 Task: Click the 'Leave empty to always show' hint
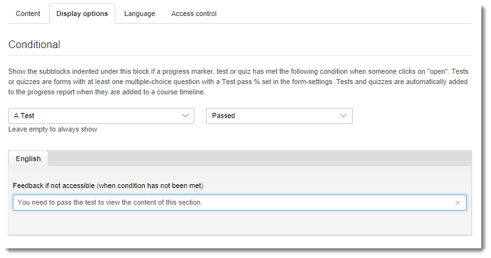coord(53,129)
